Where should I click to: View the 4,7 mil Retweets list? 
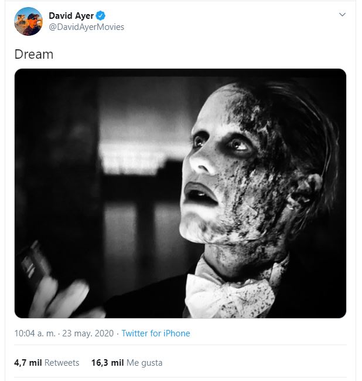click(x=46, y=363)
